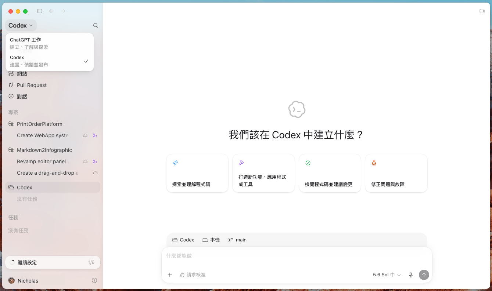Go back with the left arrow

(51, 11)
